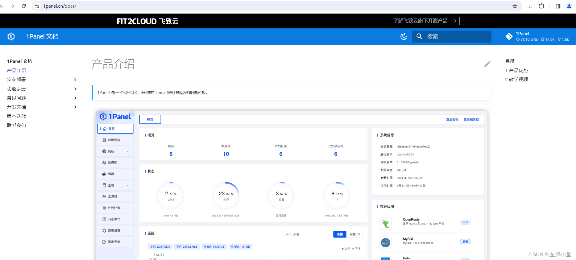
Task: Open the browser extensions puzzle icon
Action: 541,6
